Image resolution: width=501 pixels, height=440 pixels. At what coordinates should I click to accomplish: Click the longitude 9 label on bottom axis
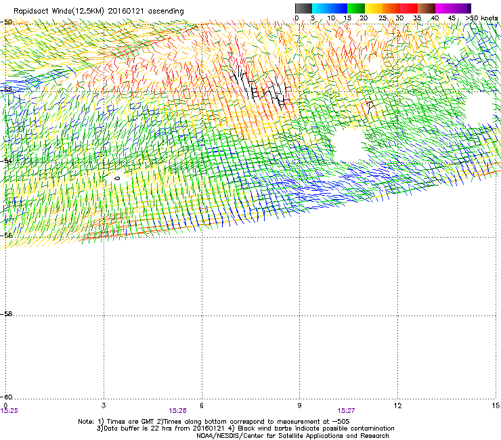299,405
